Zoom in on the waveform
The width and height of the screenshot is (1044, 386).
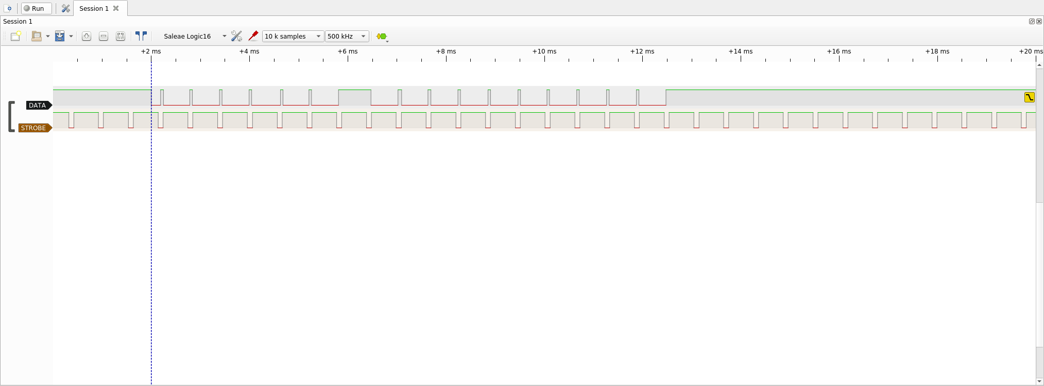[x=87, y=36]
